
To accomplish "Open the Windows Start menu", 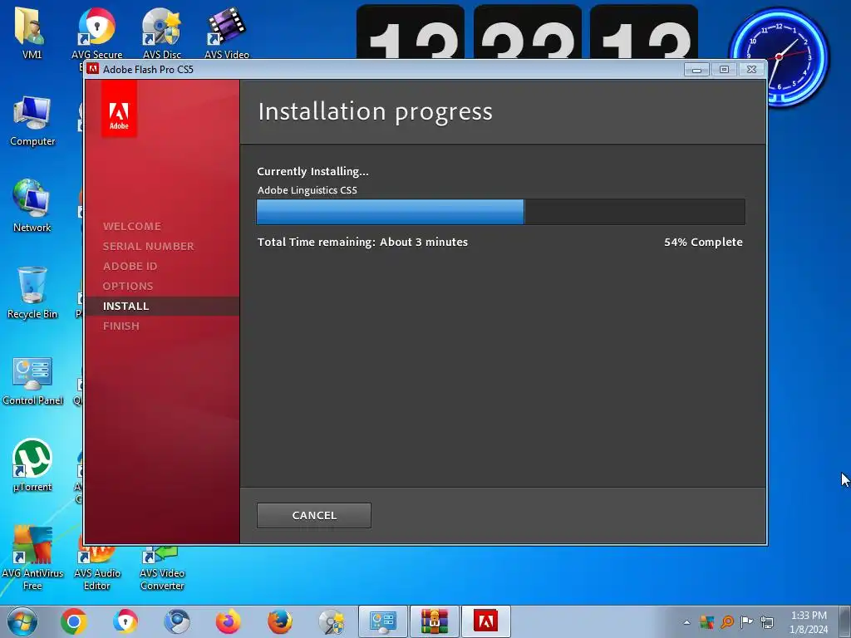I will pos(22,621).
